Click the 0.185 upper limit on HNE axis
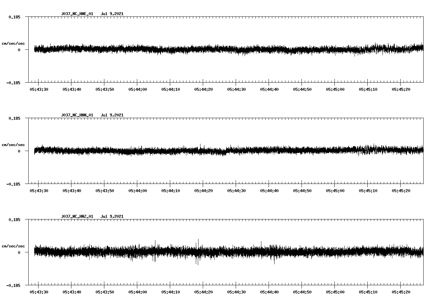This screenshot has height=304, width=447. point(14,17)
